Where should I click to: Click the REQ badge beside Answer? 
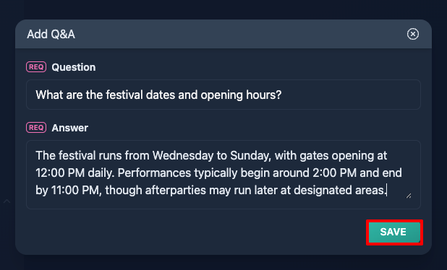click(x=36, y=128)
